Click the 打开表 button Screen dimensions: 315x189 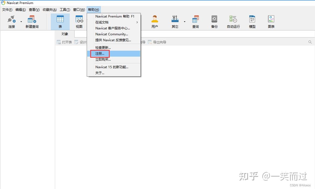pyautogui.click(x=64, y=42)
